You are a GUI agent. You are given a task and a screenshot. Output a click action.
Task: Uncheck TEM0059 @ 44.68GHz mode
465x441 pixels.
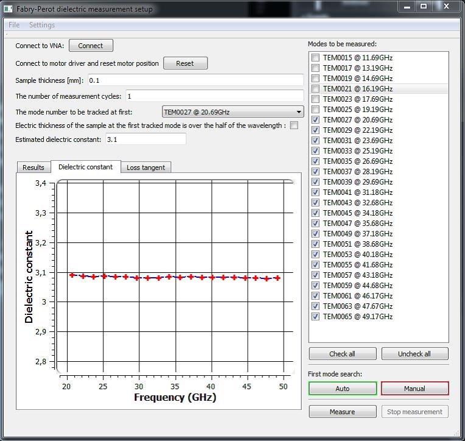tap(315, 286)
